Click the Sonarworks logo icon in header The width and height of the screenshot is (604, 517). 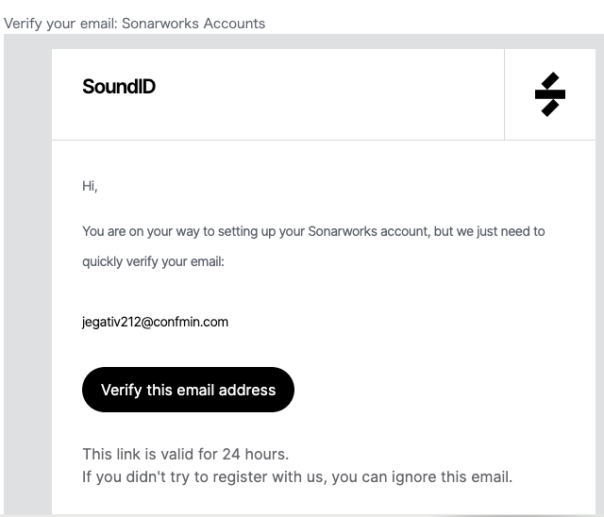click(x=550, y=94)
